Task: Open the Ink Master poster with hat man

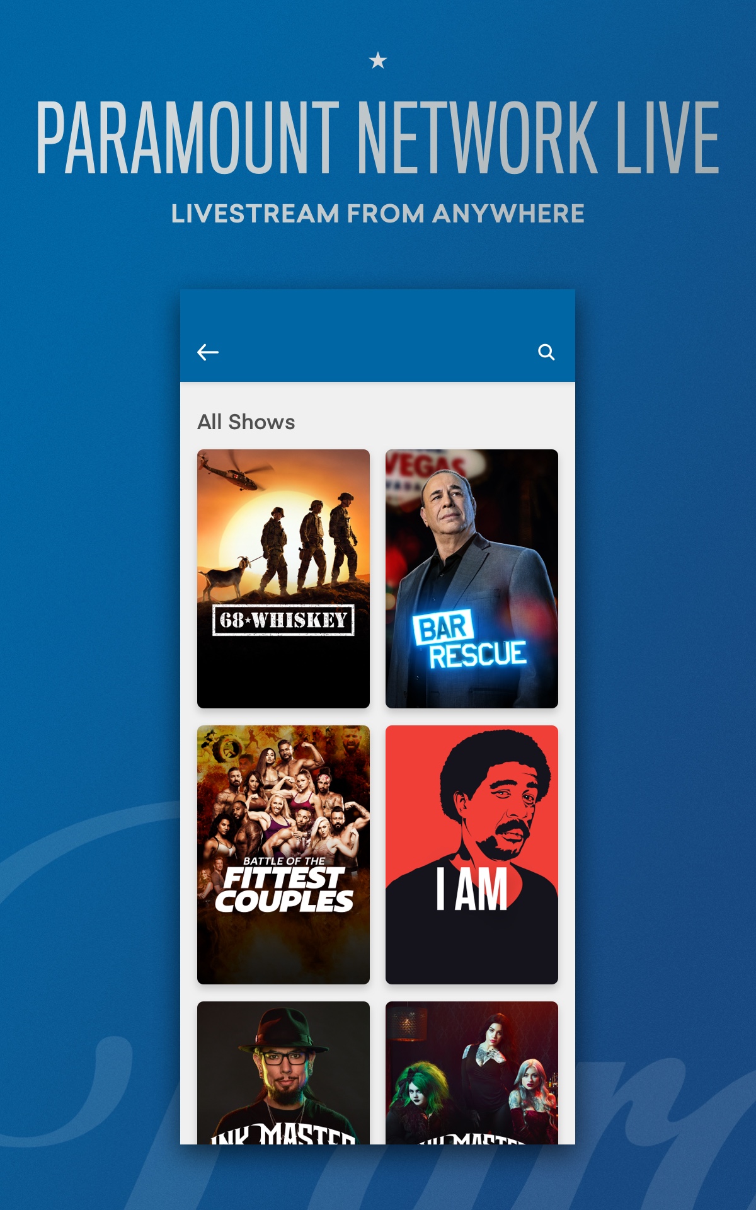Action: point(283,1073)
